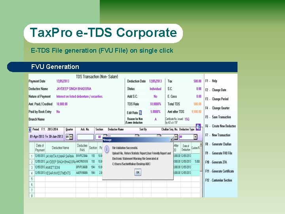Click OK in the Message dialog
This screenshot has height=214, width=285.
[138, 172]
